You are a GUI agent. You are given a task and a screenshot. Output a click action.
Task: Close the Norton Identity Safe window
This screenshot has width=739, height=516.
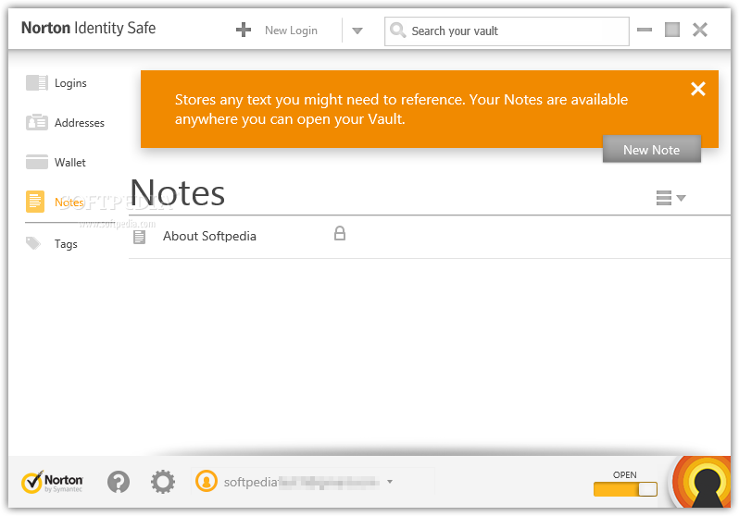[700, 30]
